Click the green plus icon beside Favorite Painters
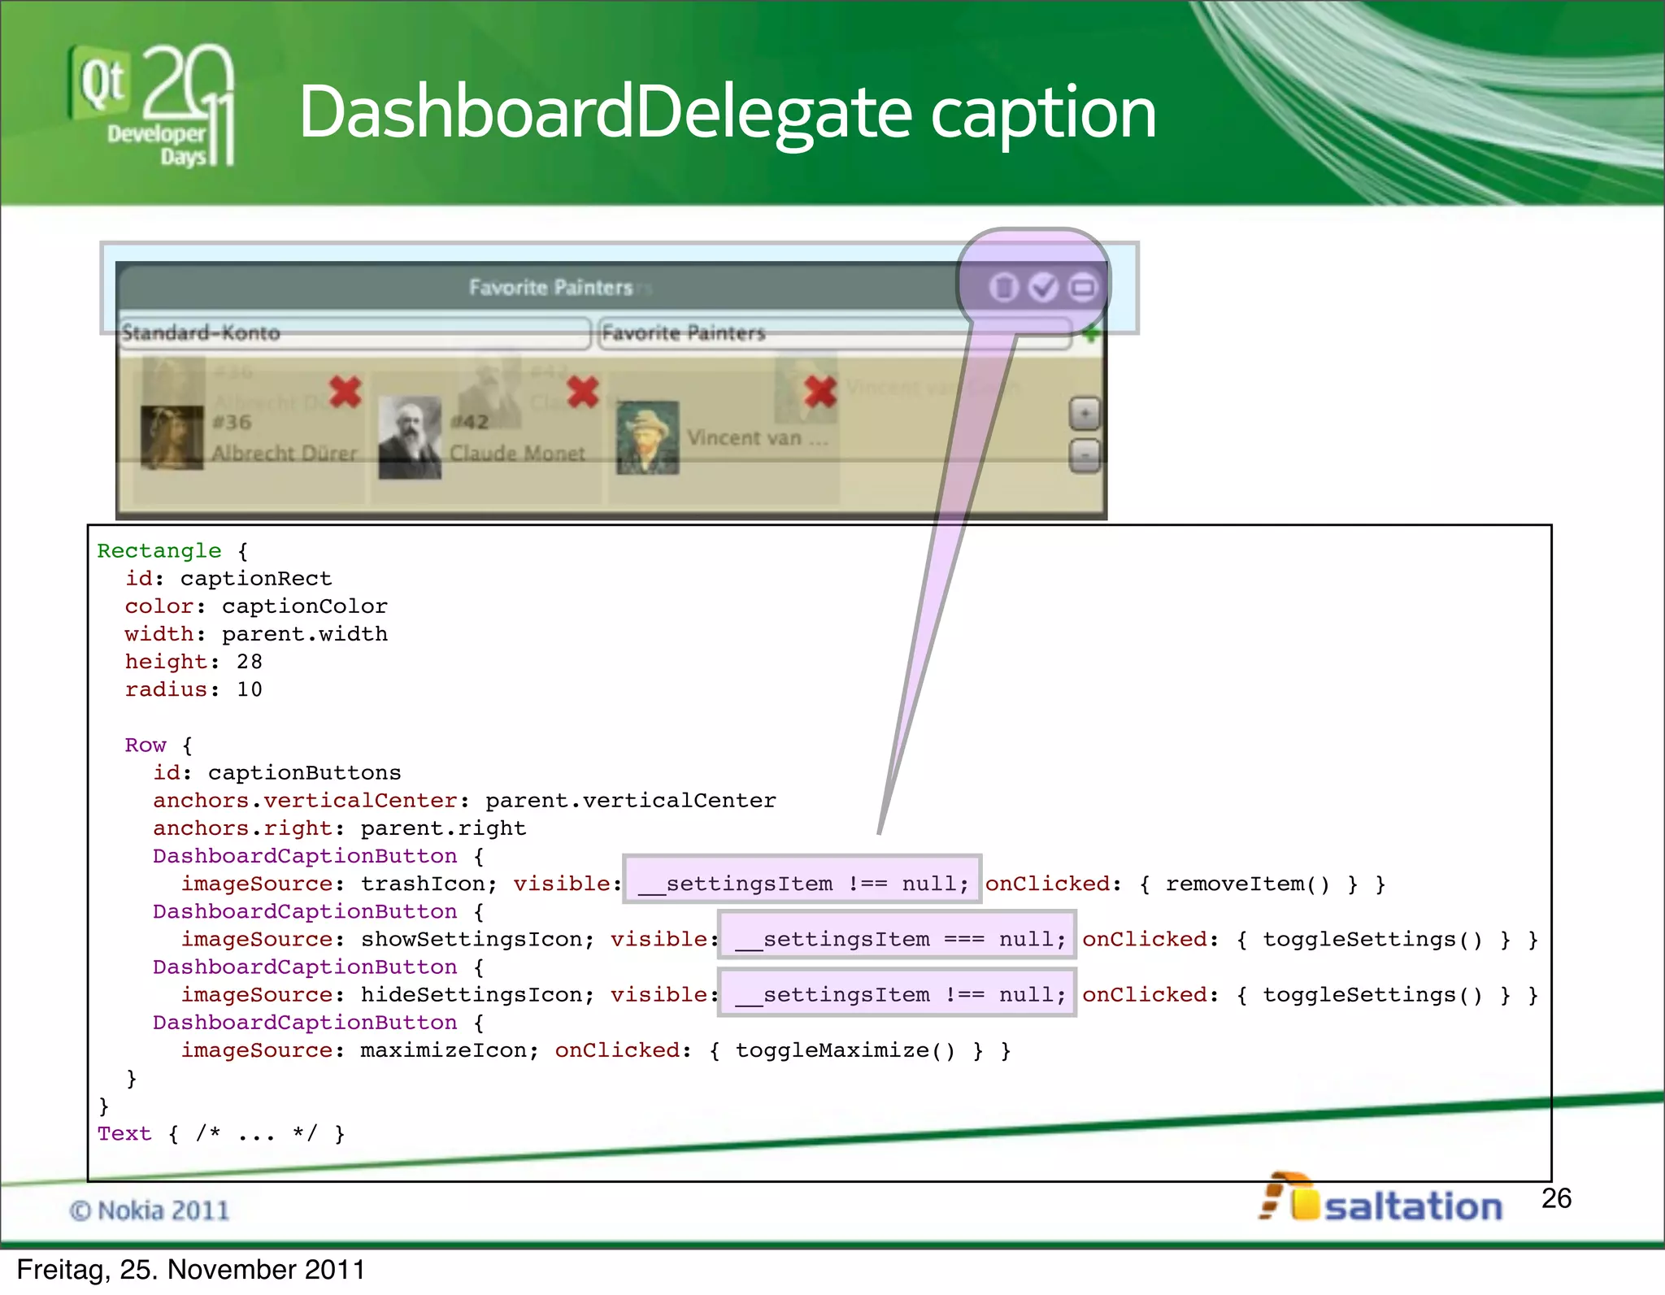Screen dimensions: 1665x1295 click(1091, 333)
